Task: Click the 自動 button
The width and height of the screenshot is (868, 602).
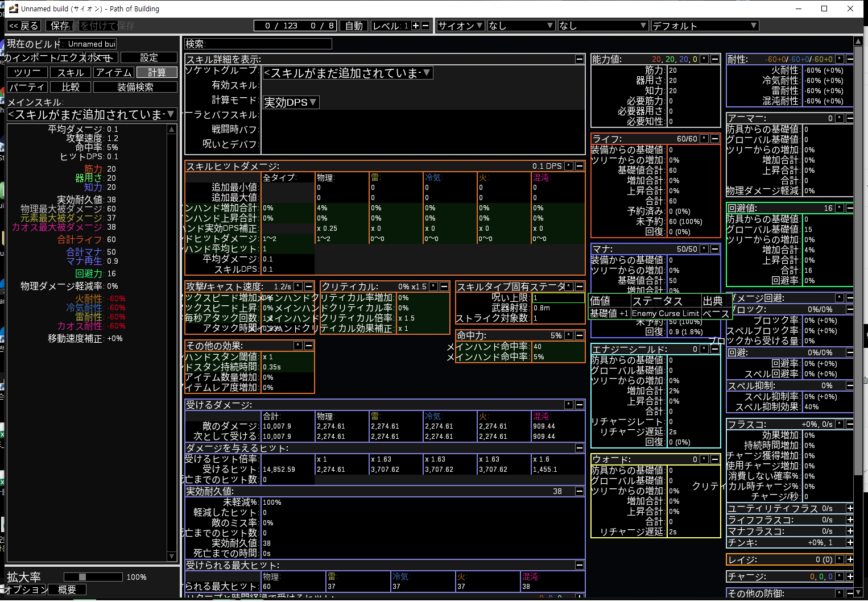Action: pyautogui.click(x=354, y=26)
